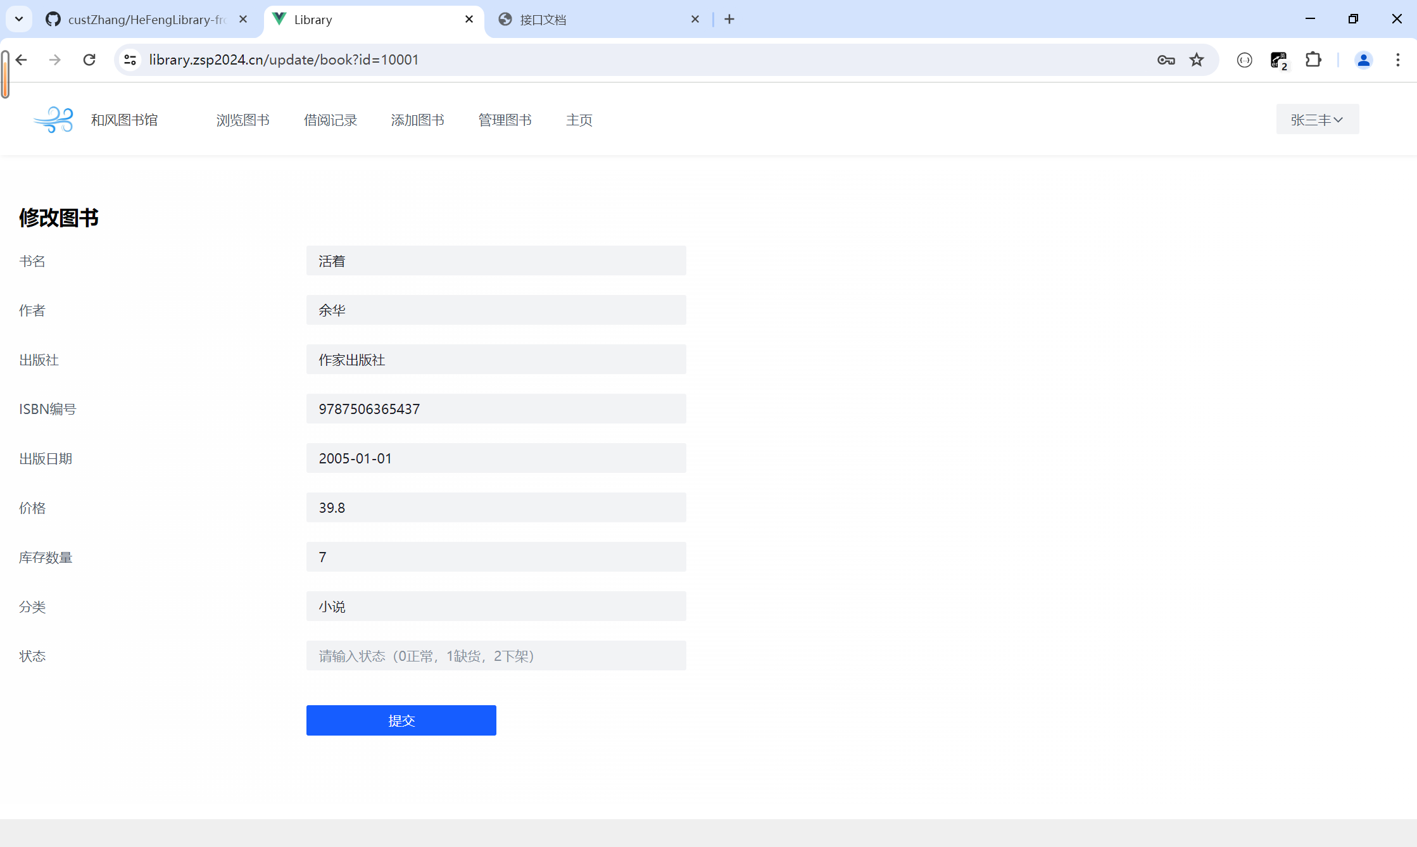Focus the empty 状态 input field
Image resolution: width=1417 pixels, height=847 pixels.
pyautogui.click(x=496, y=656)
